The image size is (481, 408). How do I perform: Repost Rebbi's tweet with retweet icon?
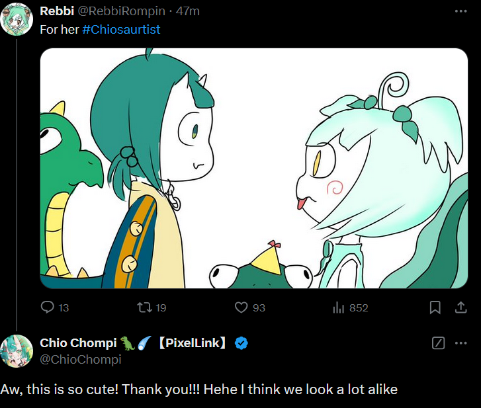pyautogui.click(x=144, y=307)
